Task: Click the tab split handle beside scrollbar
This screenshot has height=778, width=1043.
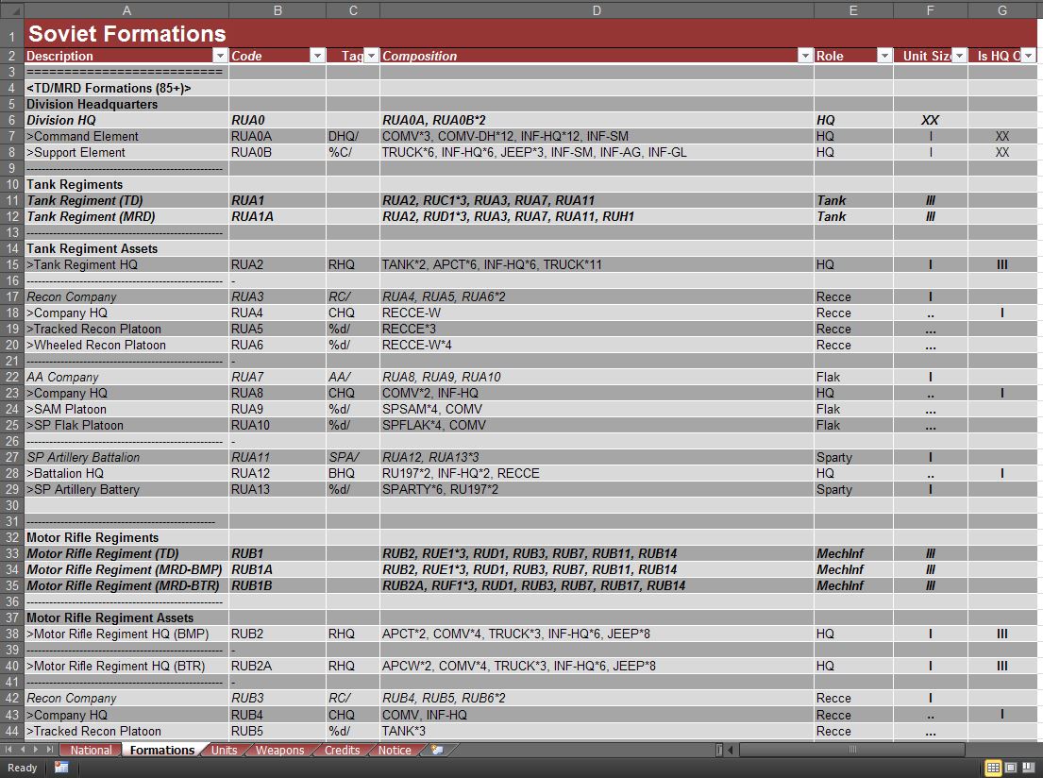Action: (719, 750)
